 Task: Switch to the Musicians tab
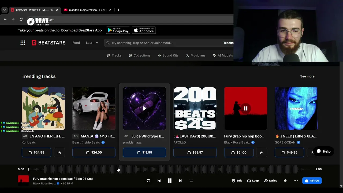click(x=196, y=55)
